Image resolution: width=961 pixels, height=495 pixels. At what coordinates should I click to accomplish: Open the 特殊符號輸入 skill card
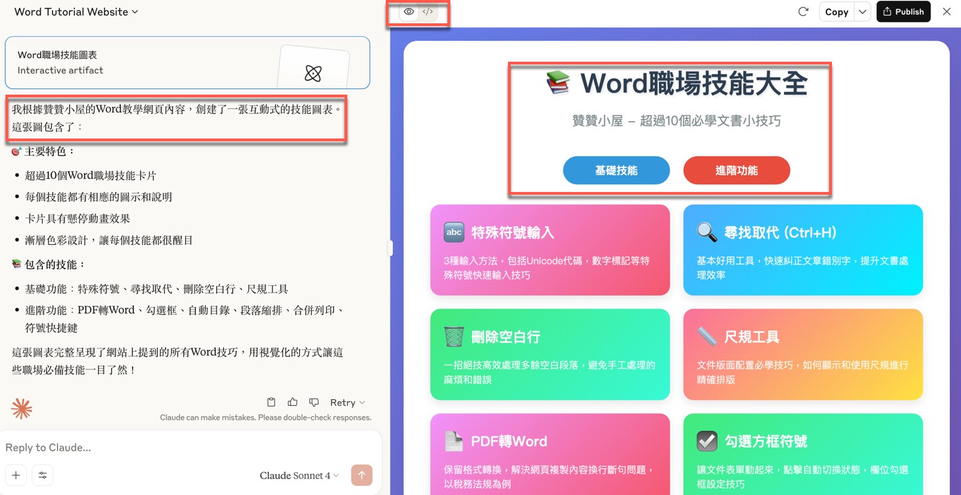point(550,250)
